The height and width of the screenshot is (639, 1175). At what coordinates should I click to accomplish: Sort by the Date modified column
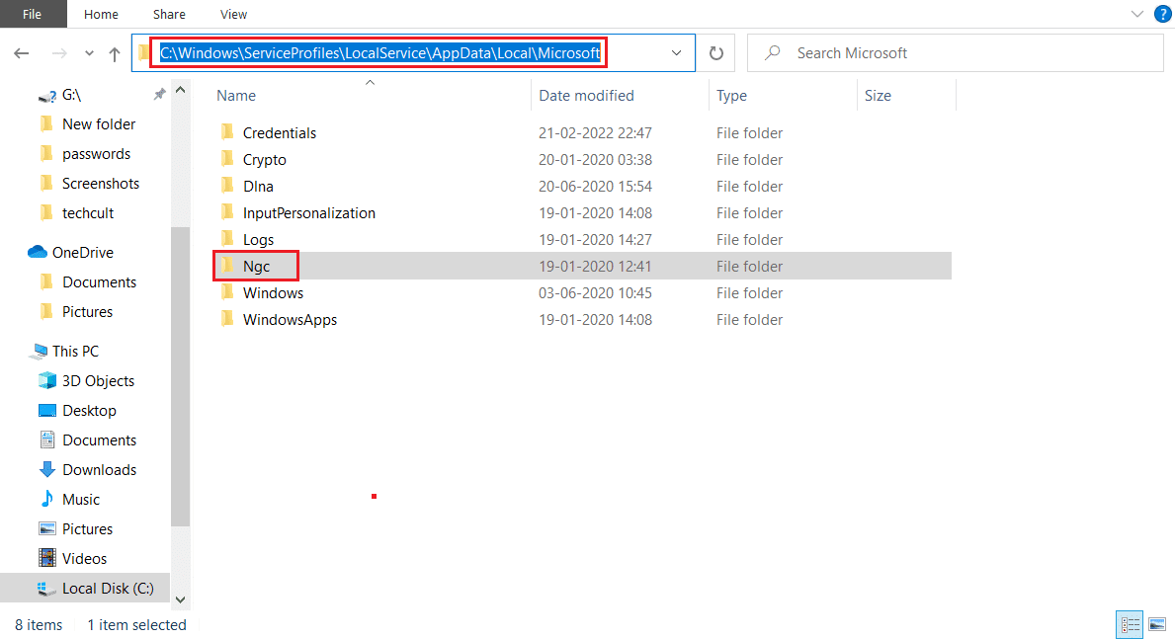pyautogui.click(x=586, y=96)
